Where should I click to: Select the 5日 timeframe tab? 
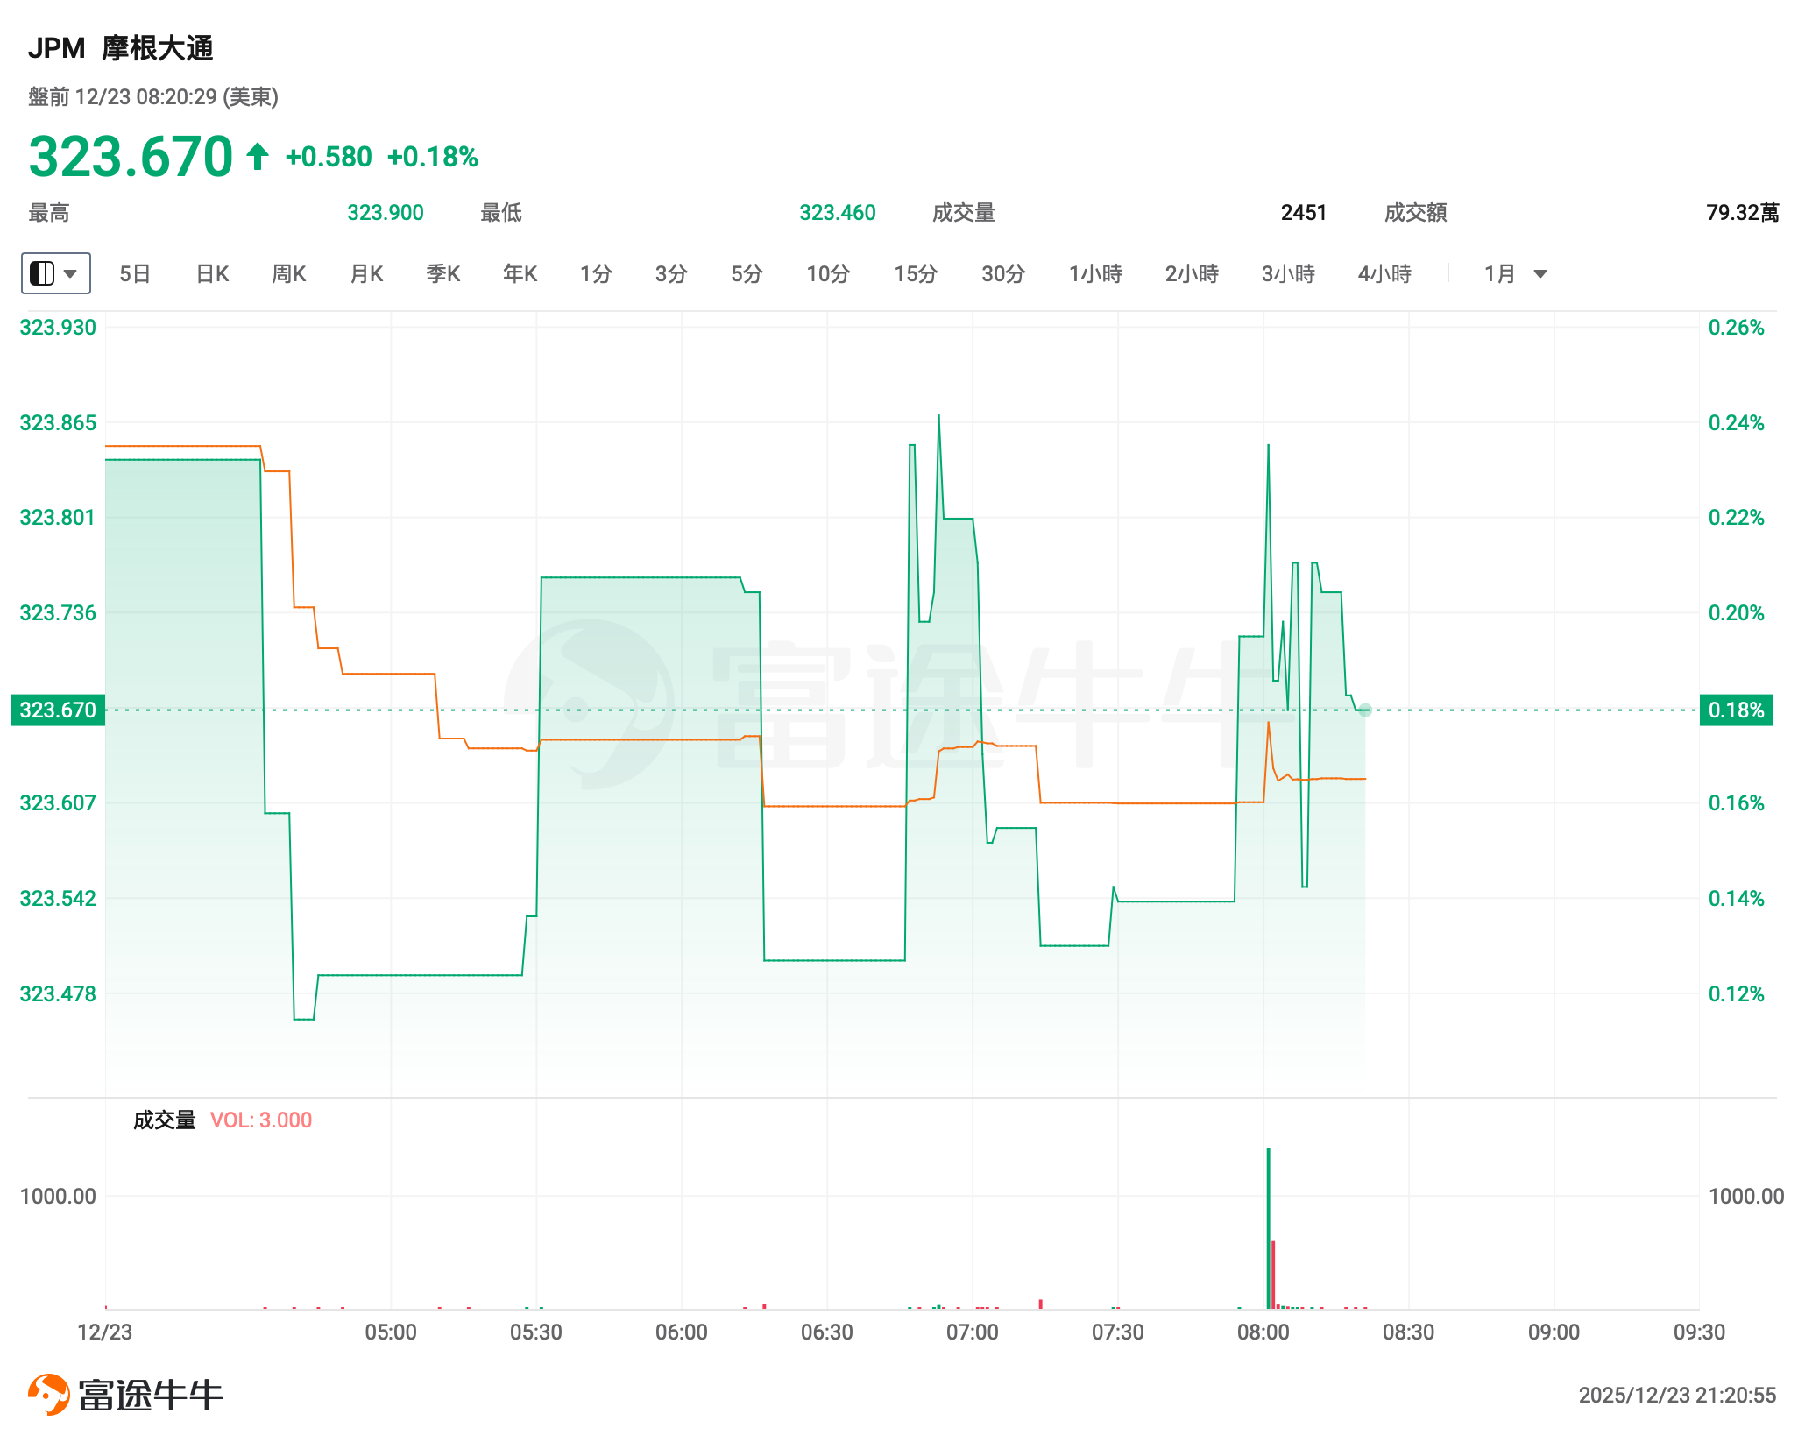tap(135, 274)
